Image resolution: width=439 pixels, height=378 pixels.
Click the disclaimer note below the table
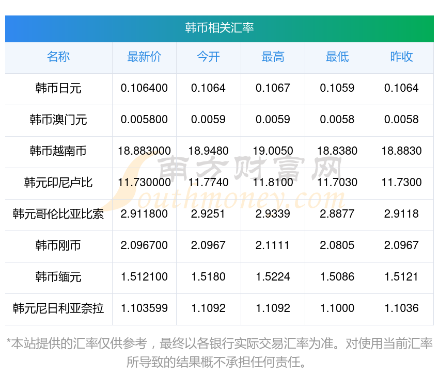pos(219,353)
